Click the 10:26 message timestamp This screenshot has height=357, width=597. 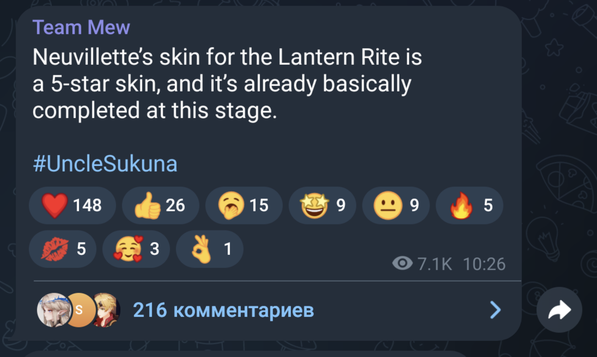[x=484, y=264]
